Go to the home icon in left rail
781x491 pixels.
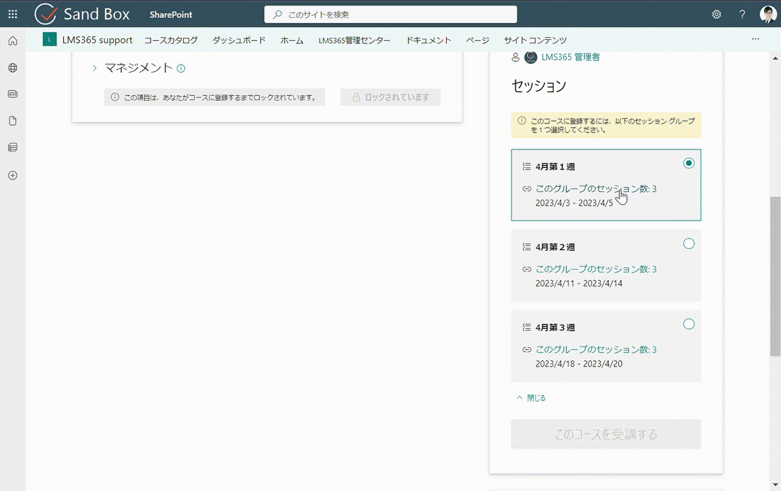tap(13, 41)
